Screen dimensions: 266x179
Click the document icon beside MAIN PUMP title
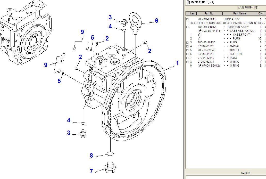point(188,2)
